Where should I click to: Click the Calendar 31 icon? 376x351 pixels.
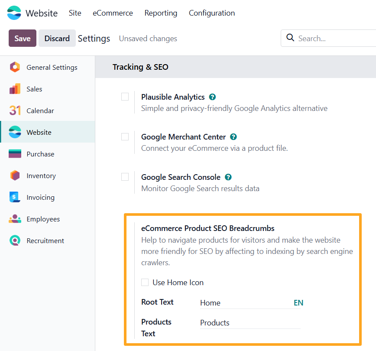[15, 110]
